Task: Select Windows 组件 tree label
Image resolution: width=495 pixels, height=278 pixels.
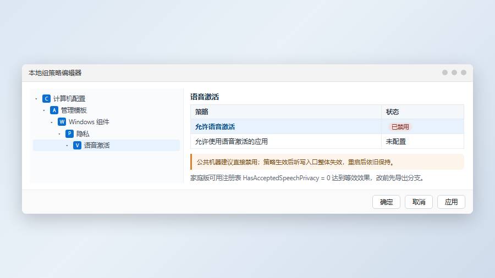Action: coord(89,122)
